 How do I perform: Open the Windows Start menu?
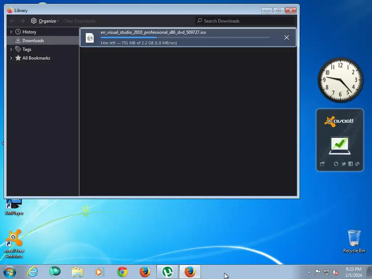10,272
